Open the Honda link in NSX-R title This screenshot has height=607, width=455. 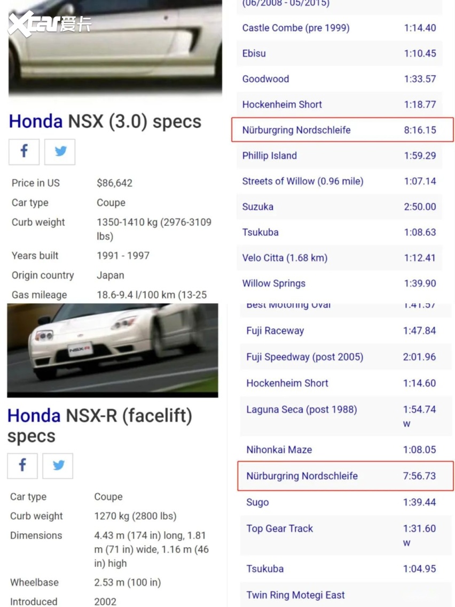(34, 416)
